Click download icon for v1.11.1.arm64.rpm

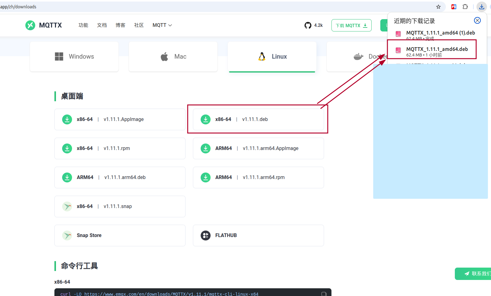click(206, 177)
